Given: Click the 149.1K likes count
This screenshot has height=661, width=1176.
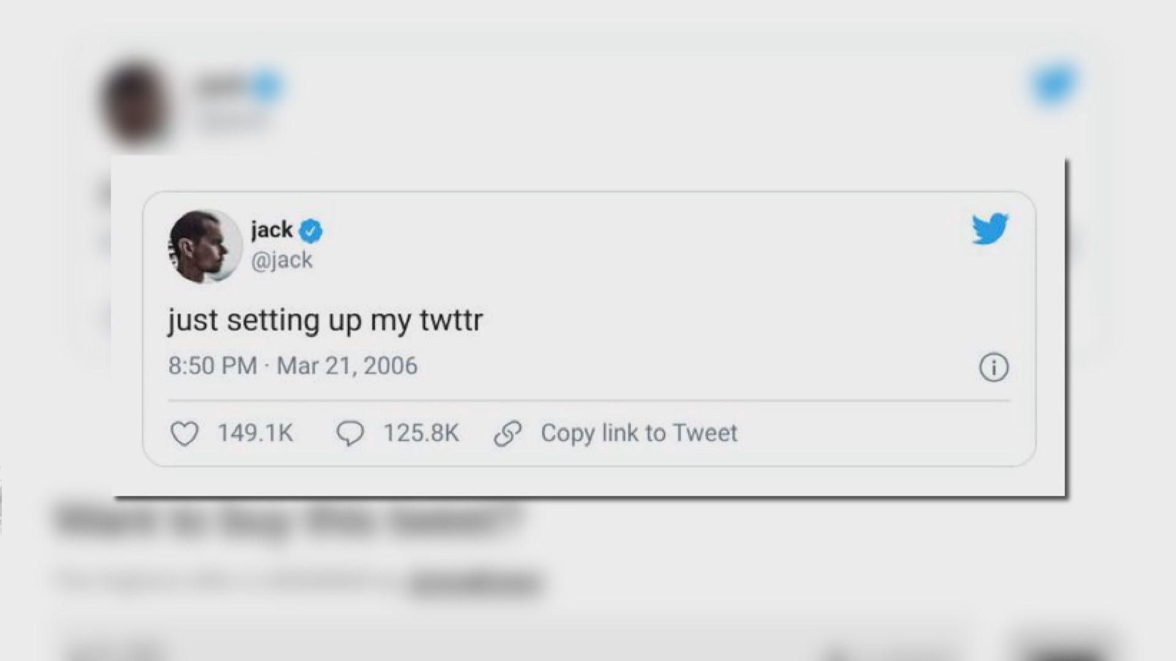Looking at the screenshot, I should [255, 433].
